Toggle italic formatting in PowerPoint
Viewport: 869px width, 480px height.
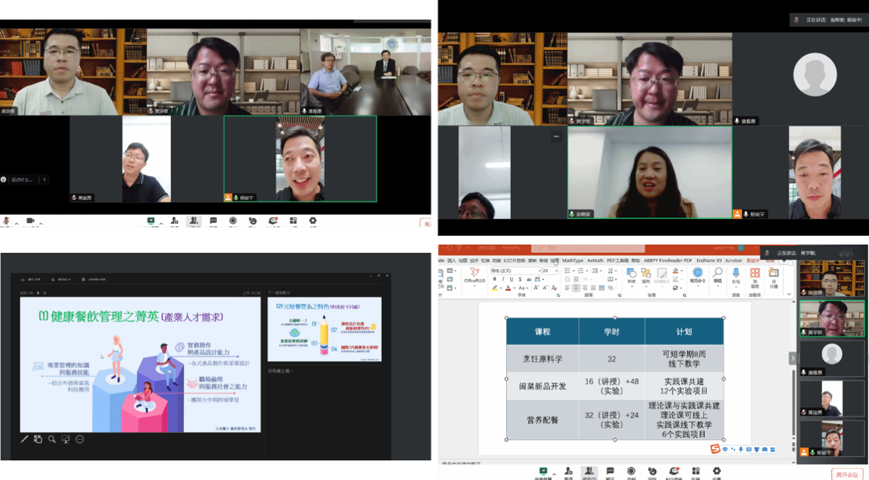point(503,279)
